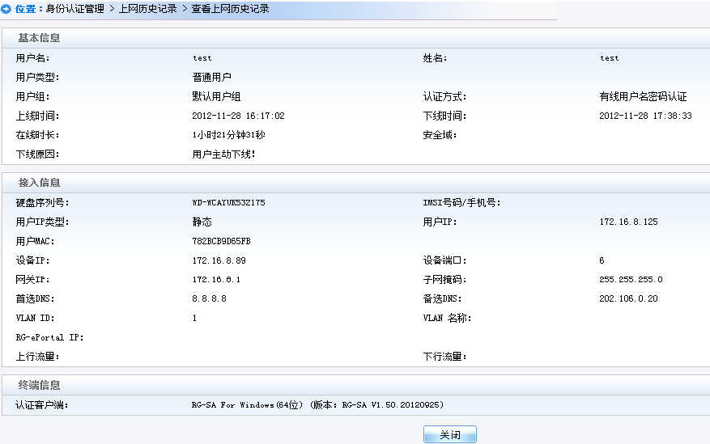Image resolution: width=710 pixels, height=444 pixels.
Task: Click the MAC address 782BCB9D65FB
Action: coord(221,241)
